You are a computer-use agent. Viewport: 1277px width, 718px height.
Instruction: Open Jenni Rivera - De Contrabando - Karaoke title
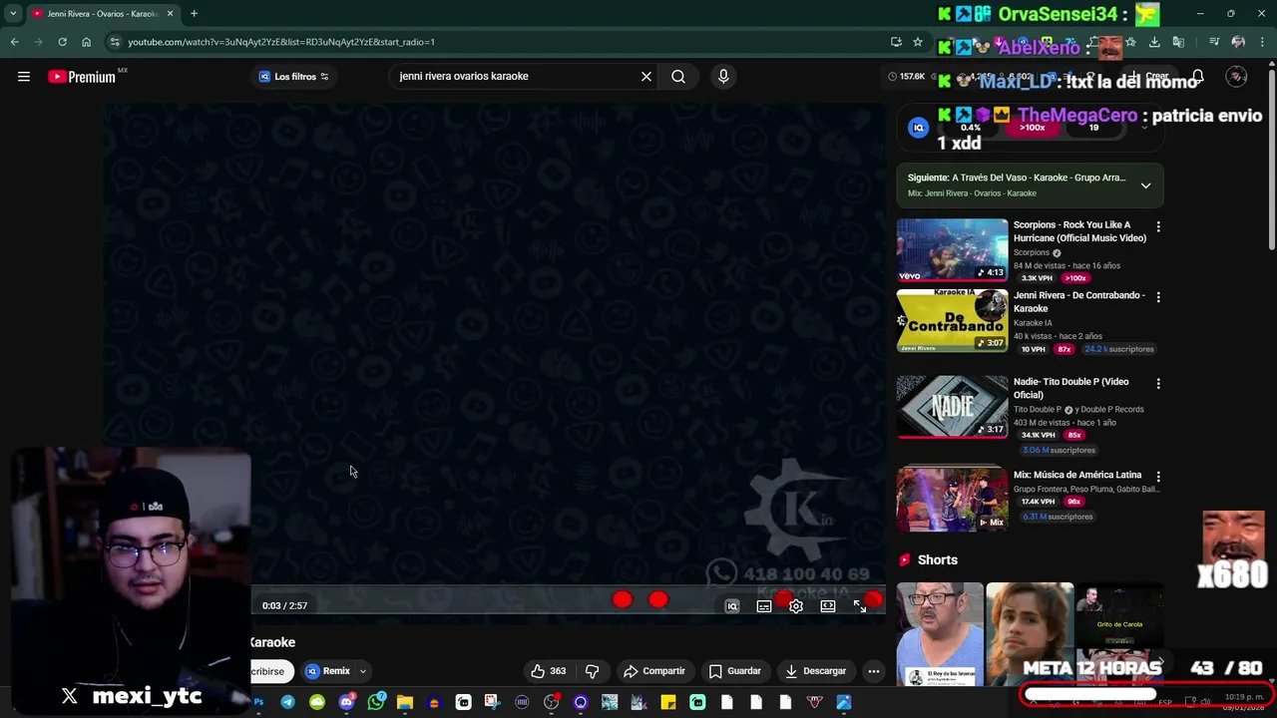click(1078, 302)
